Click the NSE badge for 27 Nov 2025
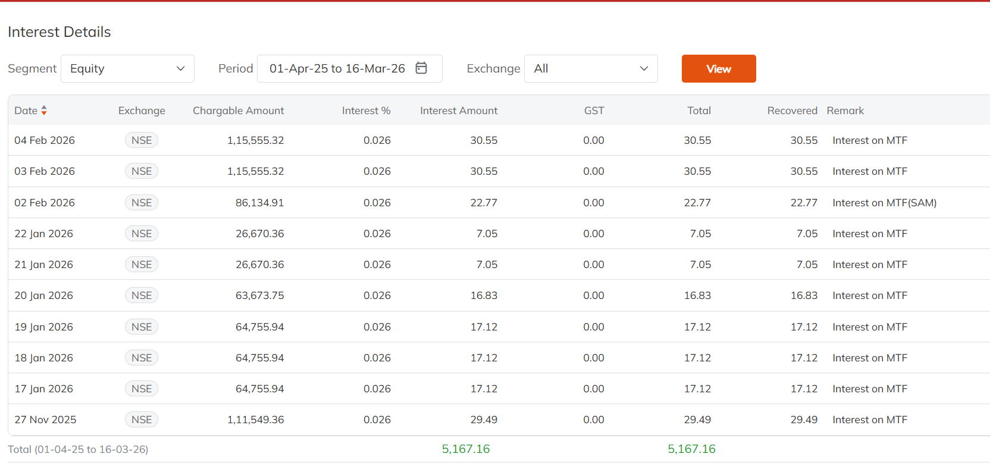 tap(142, 420)
